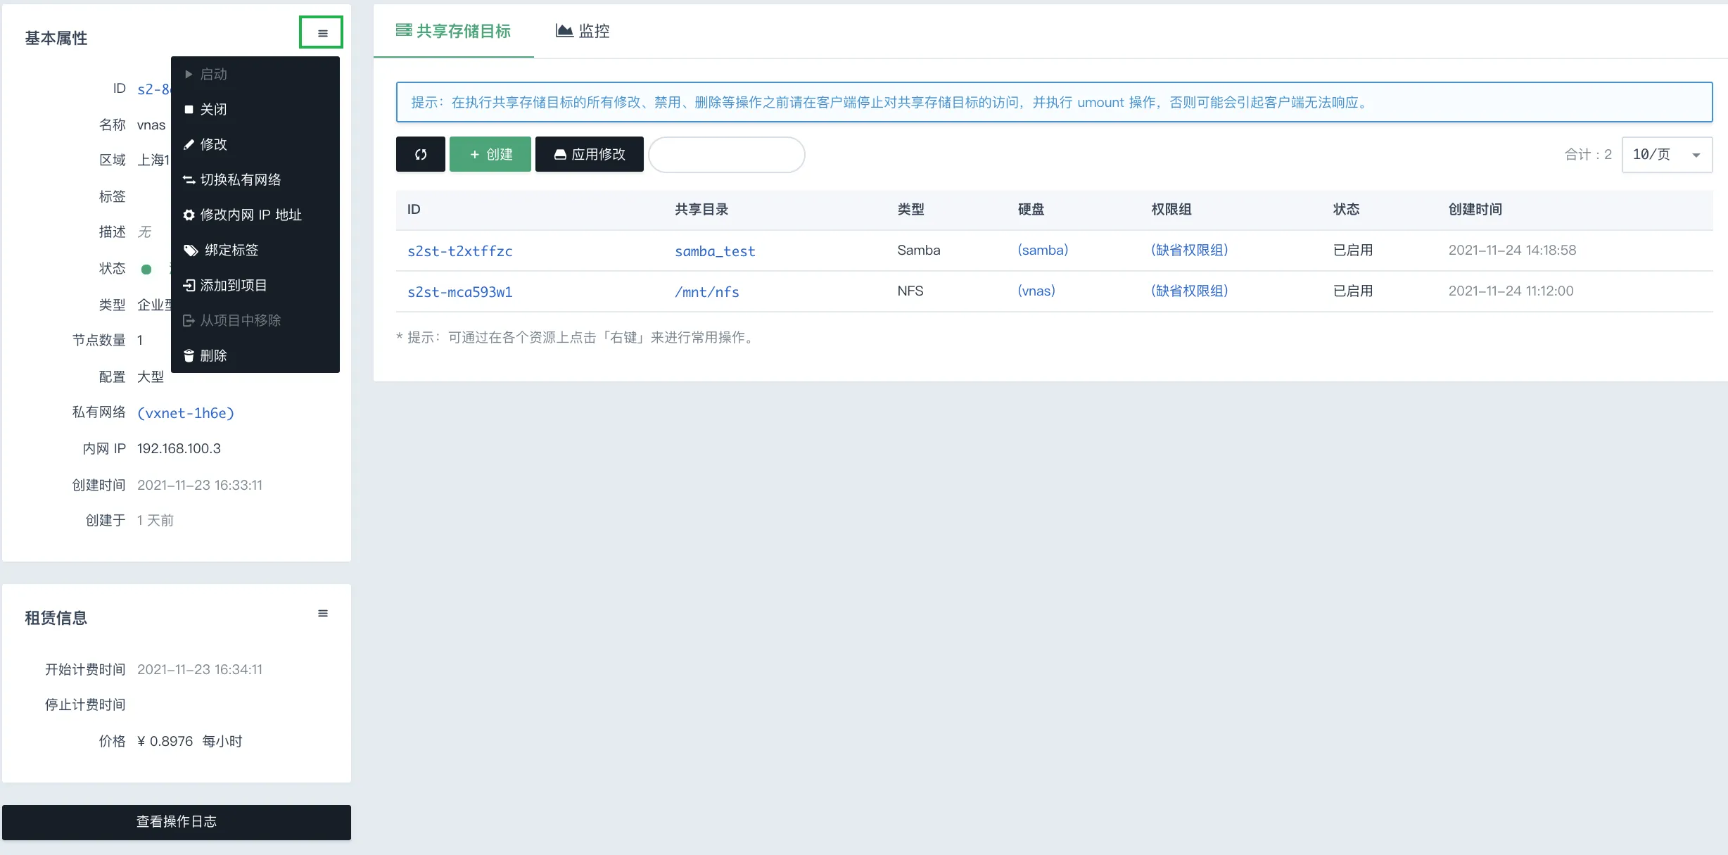Click the 硬盘 column header

tap(1031, 209)
